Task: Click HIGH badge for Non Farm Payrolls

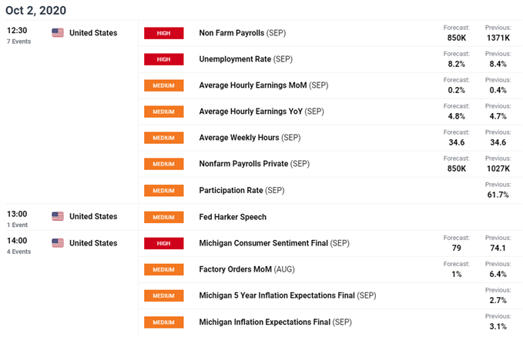Action: tap(163, 33)
